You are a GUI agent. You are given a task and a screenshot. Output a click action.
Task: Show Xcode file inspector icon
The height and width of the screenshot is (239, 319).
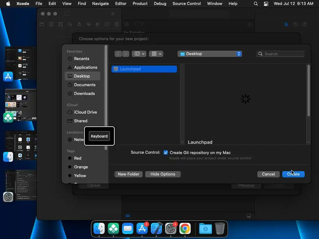coord(286,24)
